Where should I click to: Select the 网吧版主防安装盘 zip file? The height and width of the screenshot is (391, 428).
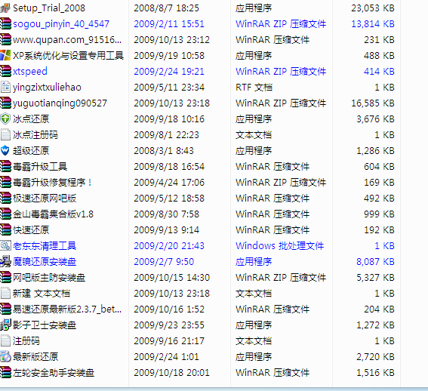(x=49, y=278)
